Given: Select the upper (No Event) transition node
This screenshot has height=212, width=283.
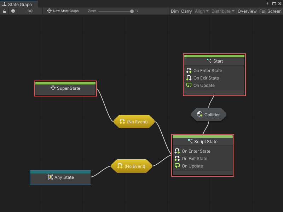Looking at the screenshot, I should coord(134,122).
